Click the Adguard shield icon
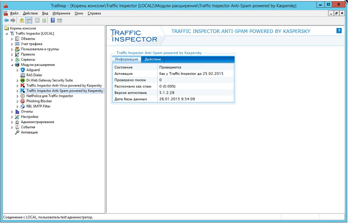The height and width of the screenshot is (223, 348). [x=23, y=70]
